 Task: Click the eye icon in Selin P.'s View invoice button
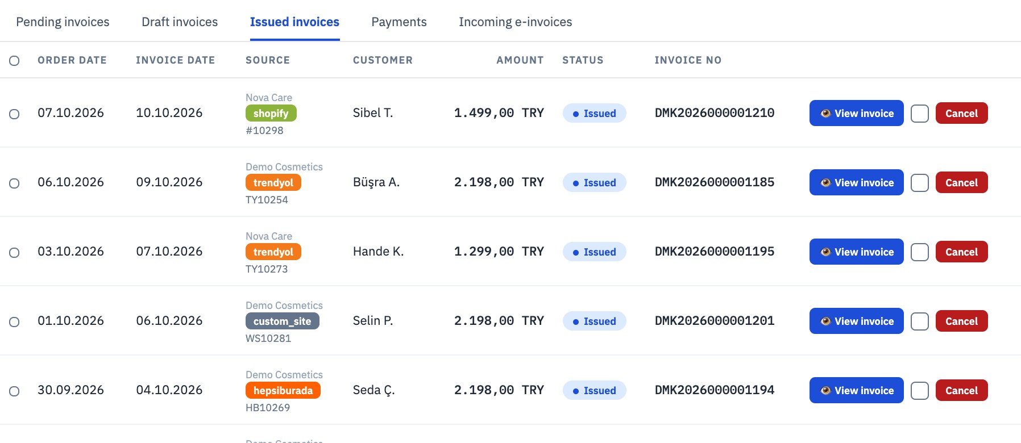pos(825,321)
